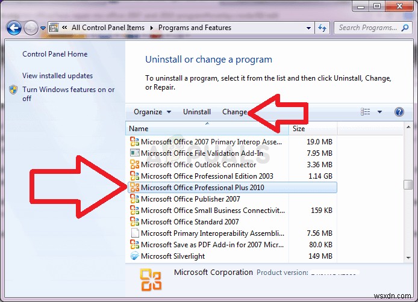Open View installed updates link
This screenshot has width=418, height=302.
coord(58,76)
